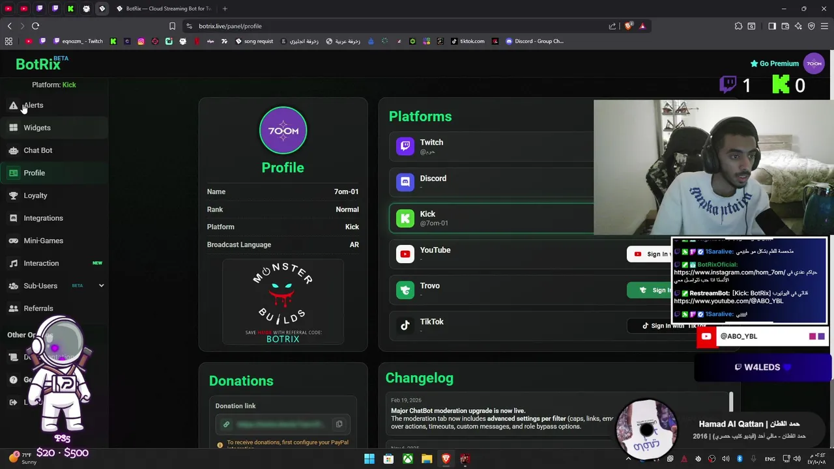Click the Monster Builds referral banner
The image size is (834, 469).
pos(283,302)
